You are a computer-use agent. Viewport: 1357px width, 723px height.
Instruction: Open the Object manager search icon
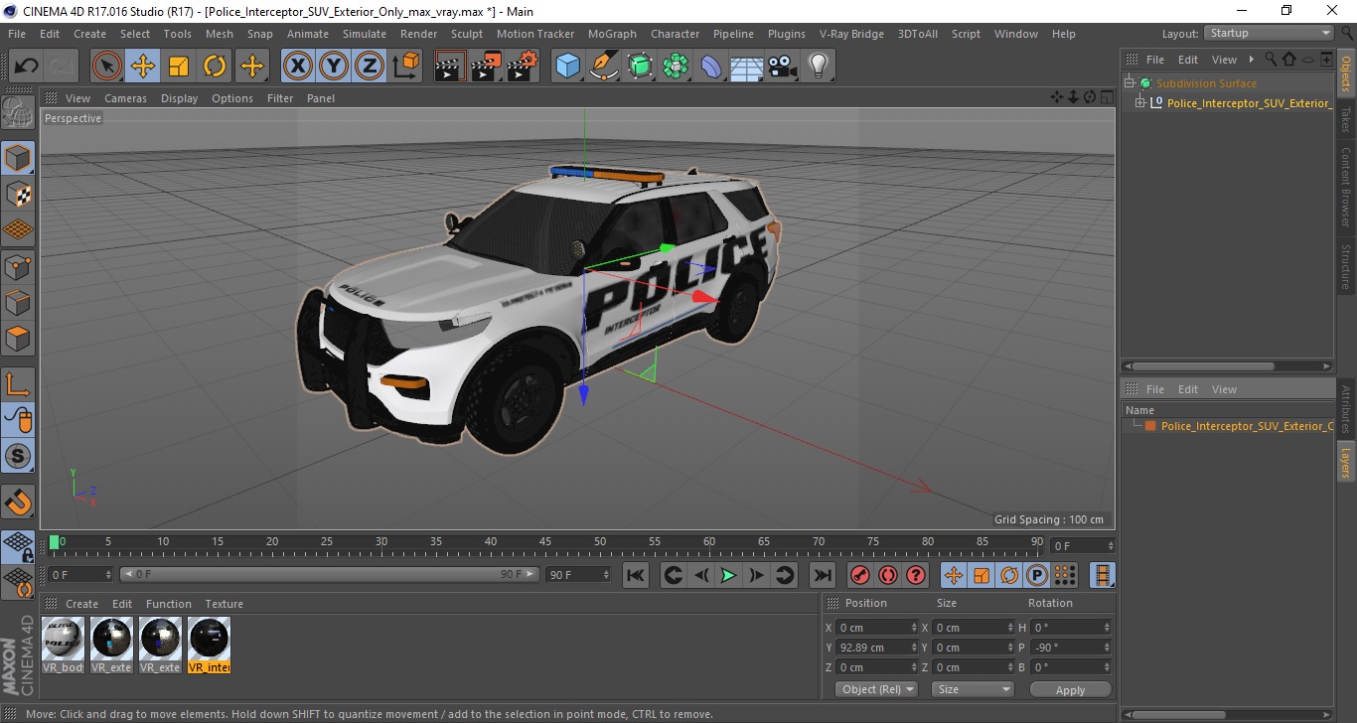pyautogui.click(x=1271, y=60)
